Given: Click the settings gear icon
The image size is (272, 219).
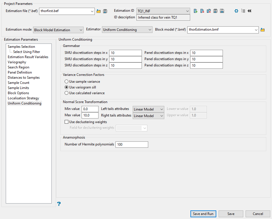Looking at the screenshot, I should pyautogui.click(x=236, y=11).
